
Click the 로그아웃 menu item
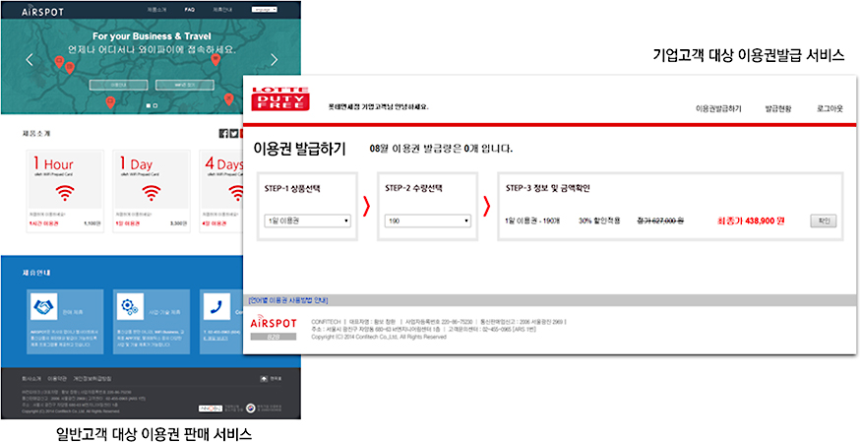pyautogui.click(x=830, y=108)
